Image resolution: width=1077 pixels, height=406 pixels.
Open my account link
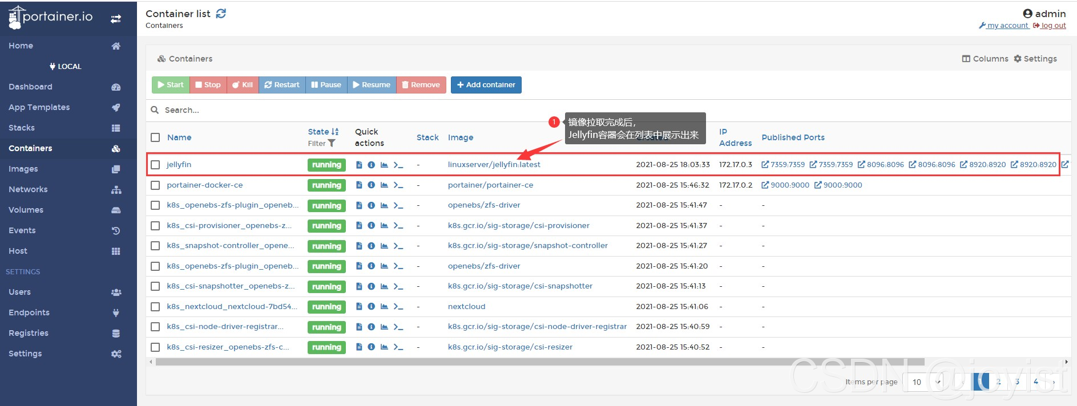coord(1004,26)
